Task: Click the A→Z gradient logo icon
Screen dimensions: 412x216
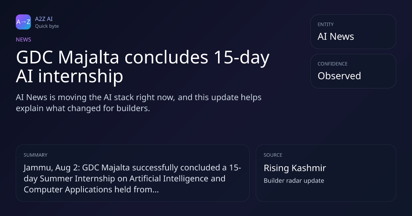Action: [23, 22]
